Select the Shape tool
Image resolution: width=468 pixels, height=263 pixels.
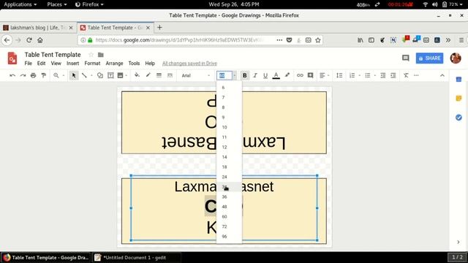[100, 75]
